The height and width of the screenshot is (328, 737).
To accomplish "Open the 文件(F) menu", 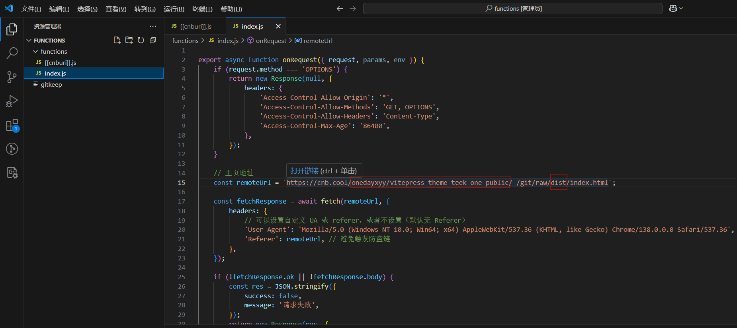I will click(x=31, y=9).
